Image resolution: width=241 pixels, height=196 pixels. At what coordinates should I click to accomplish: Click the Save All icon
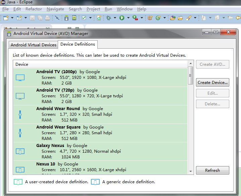click(40, 18)
